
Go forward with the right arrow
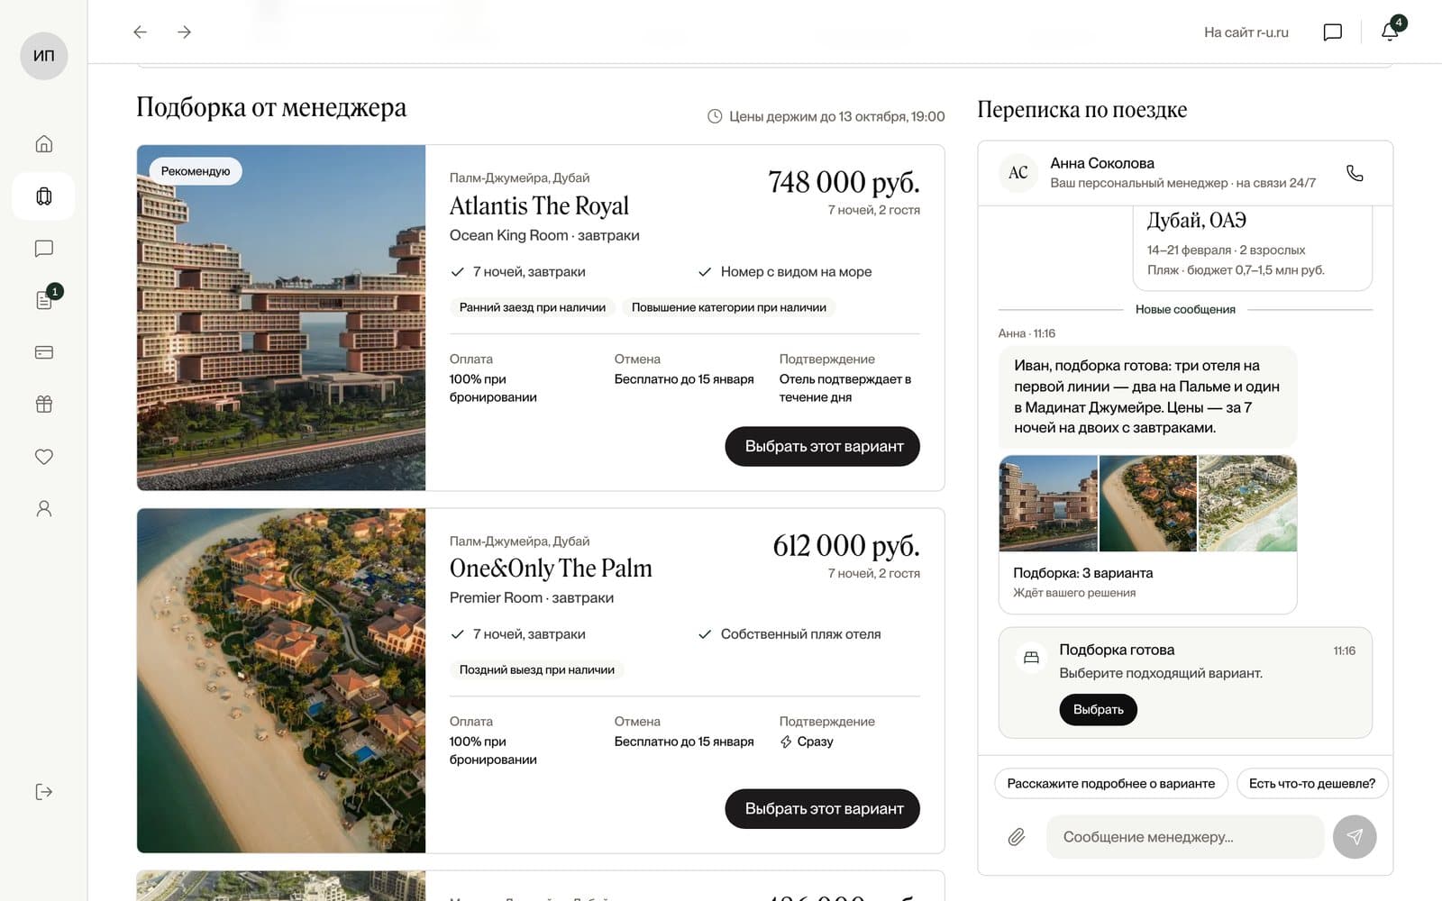click(185, 32)
